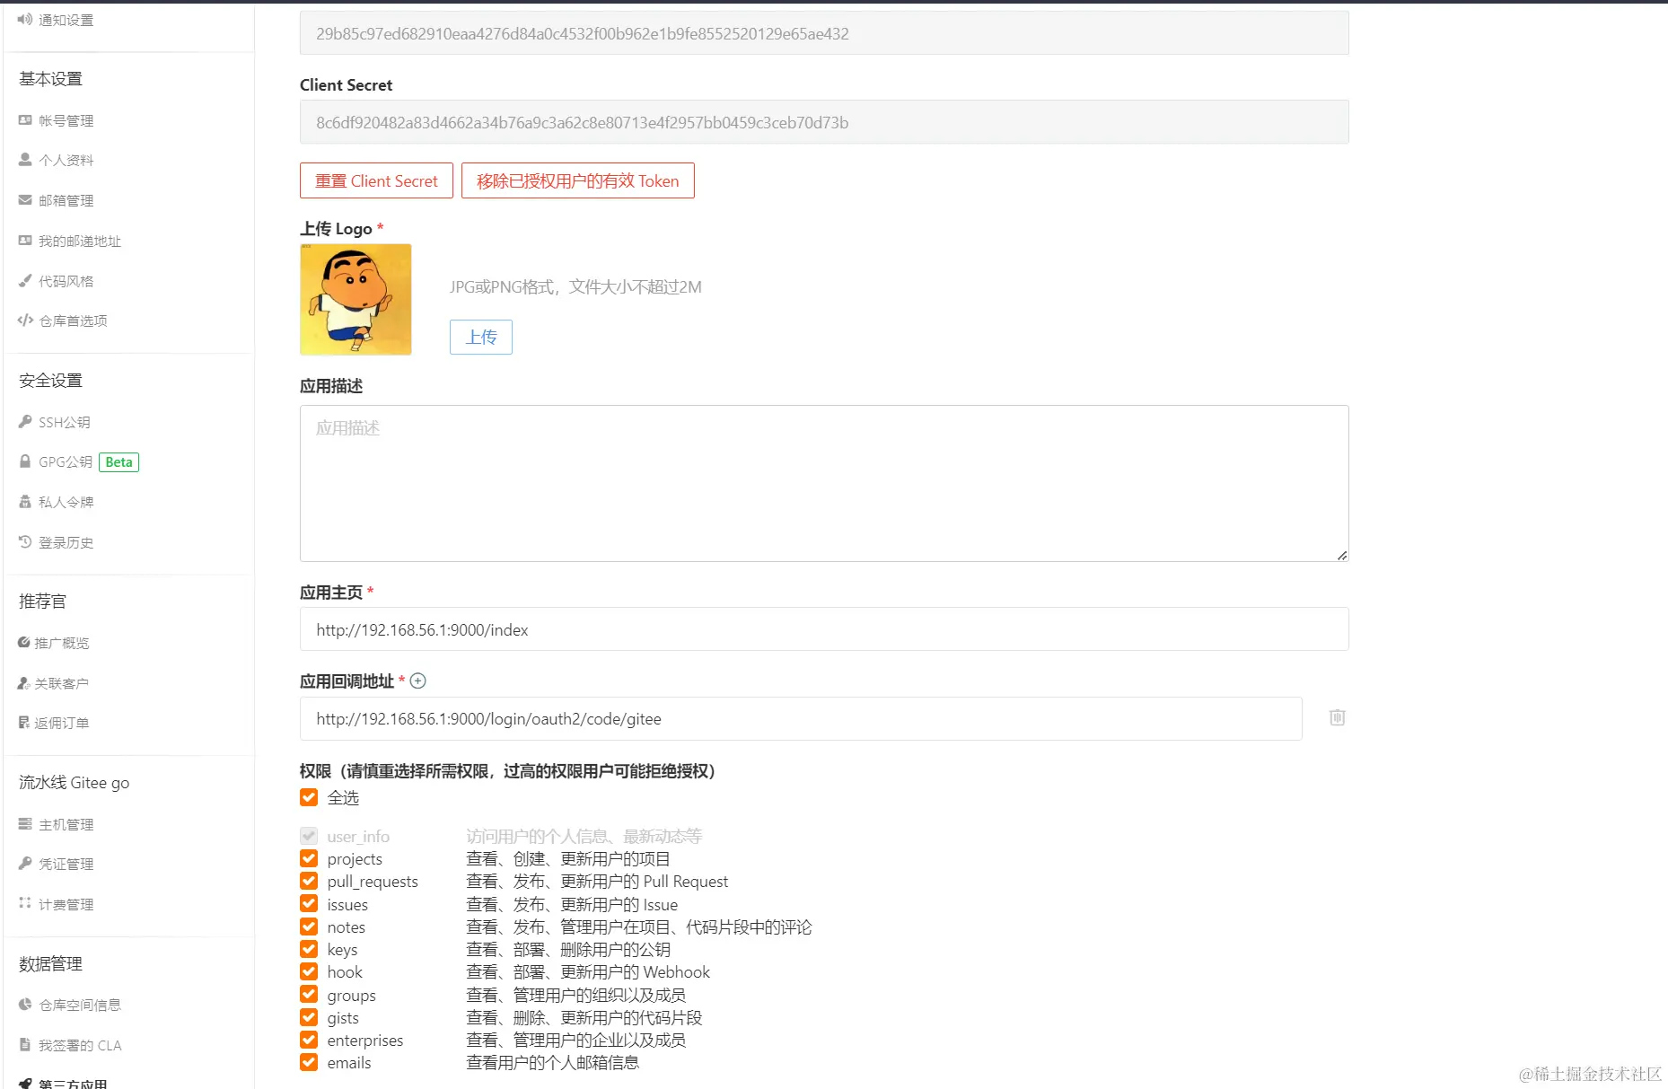Collapse the 数据管理 section
1668x1089 pixels.
[49, 964]
